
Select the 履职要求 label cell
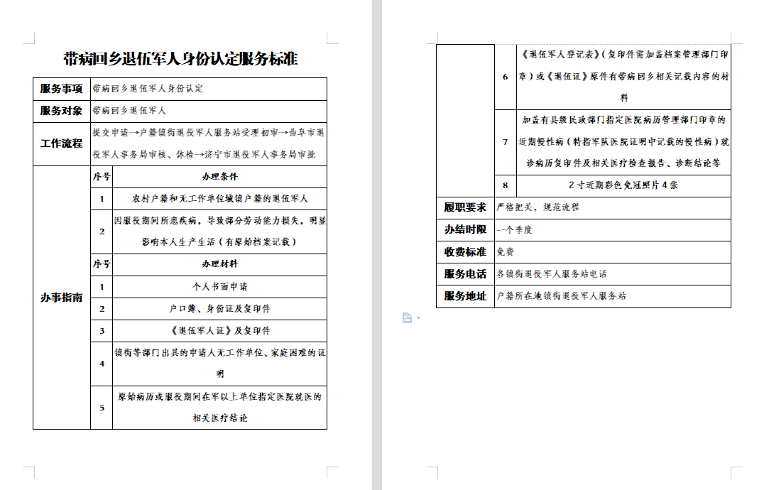click(x=465, y=207)
